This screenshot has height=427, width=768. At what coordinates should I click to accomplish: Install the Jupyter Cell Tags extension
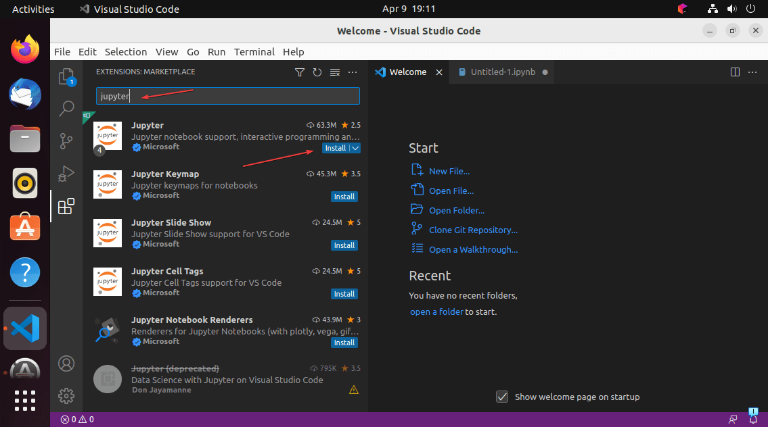(344, 294)
